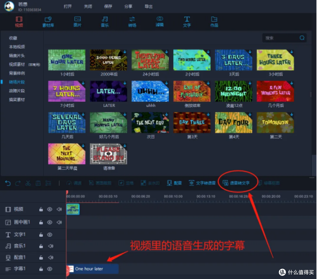This screenshot has width=317, height=279.
Task: Mute the 音乐1 track speaker
Action: click(x=50, y=246)
